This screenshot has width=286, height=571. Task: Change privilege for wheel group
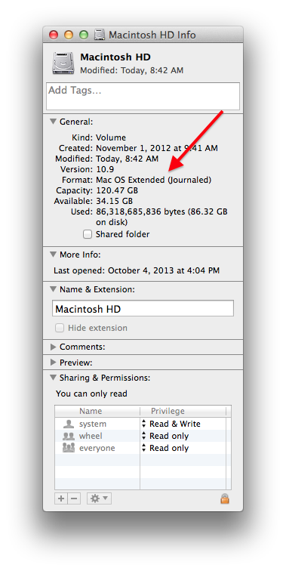point(165,436)
